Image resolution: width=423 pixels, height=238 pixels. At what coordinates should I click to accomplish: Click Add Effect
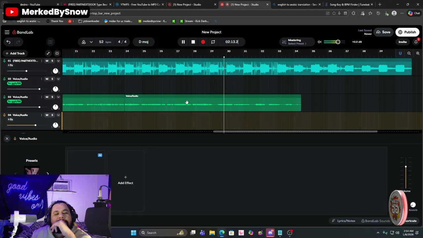(x=126, y=180)
